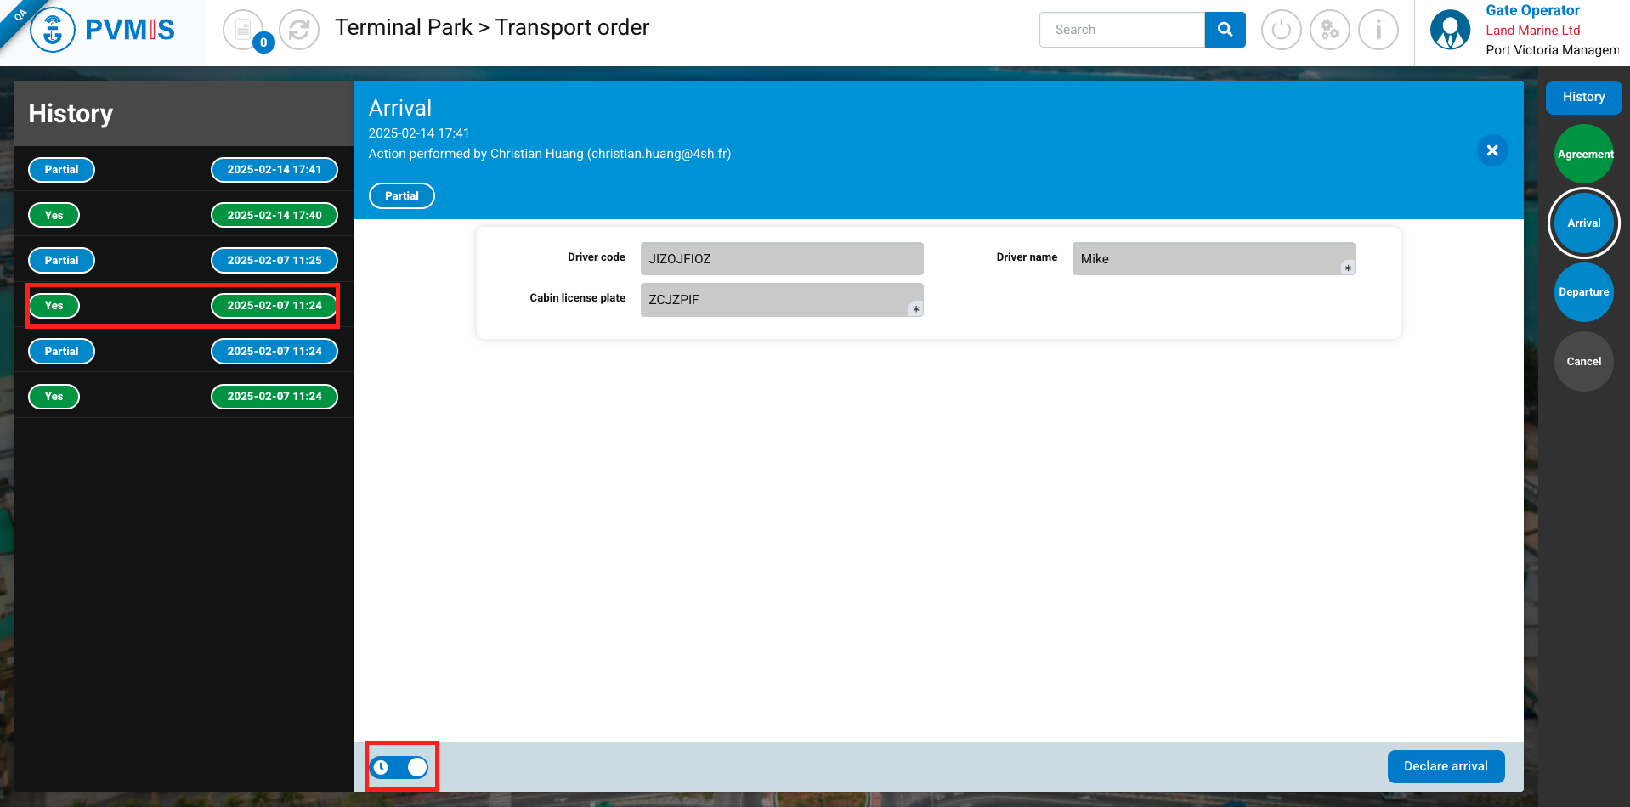Toggle the clock switch at bottom

pyautogui.click(x=400, y=767)
